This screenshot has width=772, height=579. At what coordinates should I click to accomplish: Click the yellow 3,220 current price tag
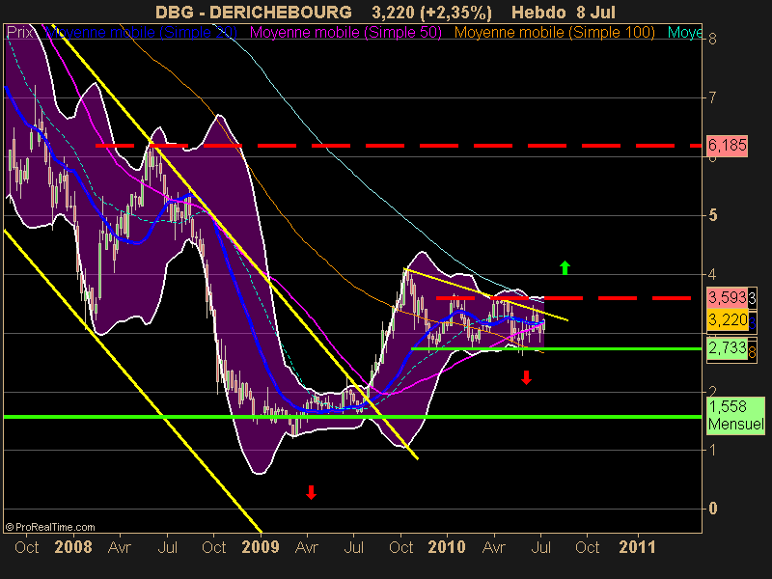coord(727,320)
